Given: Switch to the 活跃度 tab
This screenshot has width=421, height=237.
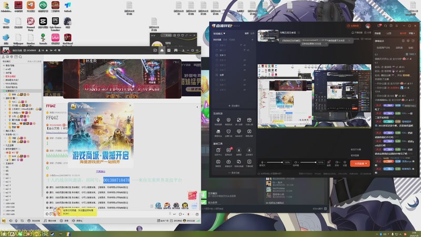Looking at the screenshot, I should tap(399, 47).
